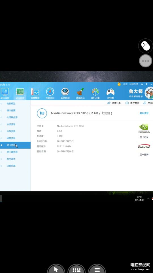
Task: Select 功耗估算 in the sidebar
Action: coord(11,166)
